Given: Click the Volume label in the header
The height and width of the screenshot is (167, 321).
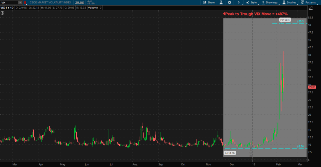Looking at the screenshot, I should click(x=93, y=8).
